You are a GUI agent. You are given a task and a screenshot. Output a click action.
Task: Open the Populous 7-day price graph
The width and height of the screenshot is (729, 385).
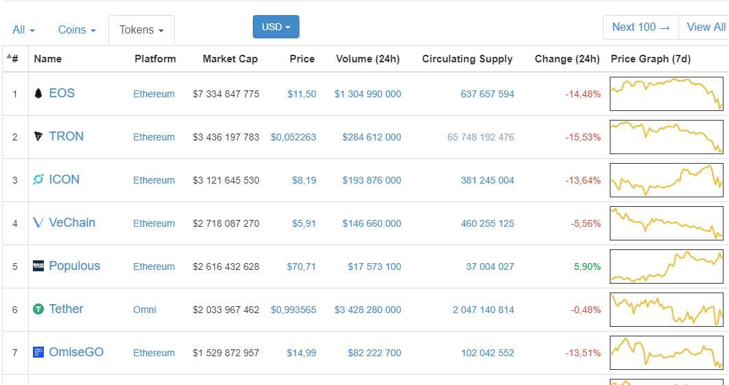point(666,266)
